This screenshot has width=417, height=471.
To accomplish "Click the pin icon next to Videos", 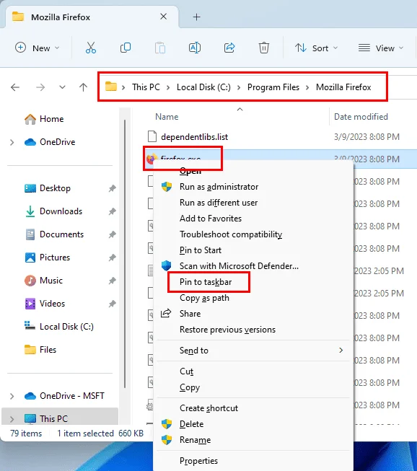I will pos(112,304).
